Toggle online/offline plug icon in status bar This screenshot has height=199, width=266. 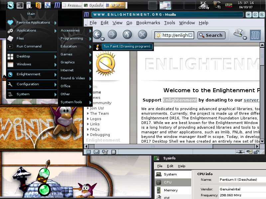(240, 152)
